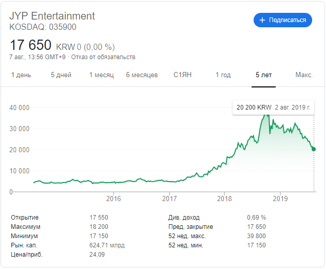Click the 2016 label on chart axis
The image size is (326, 269).
113,198
